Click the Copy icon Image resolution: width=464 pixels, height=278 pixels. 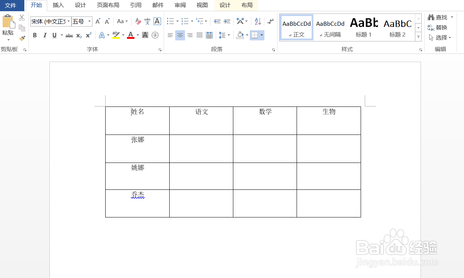pos(22,28)
